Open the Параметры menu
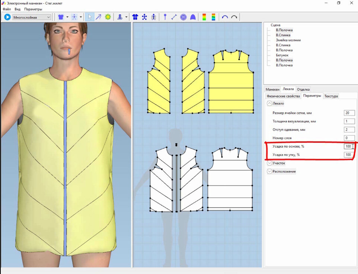This screenshot has width=358, height=274. [x=33, y=9]
